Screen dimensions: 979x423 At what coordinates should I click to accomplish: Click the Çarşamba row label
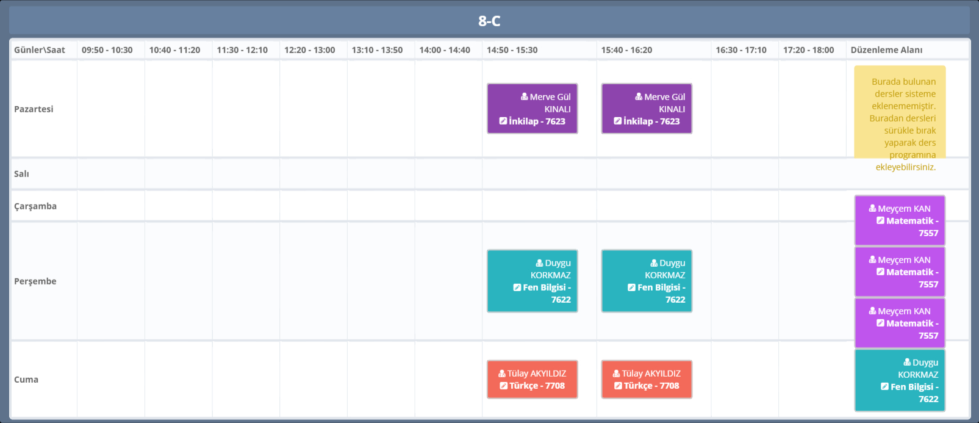(x=35, y=206)
